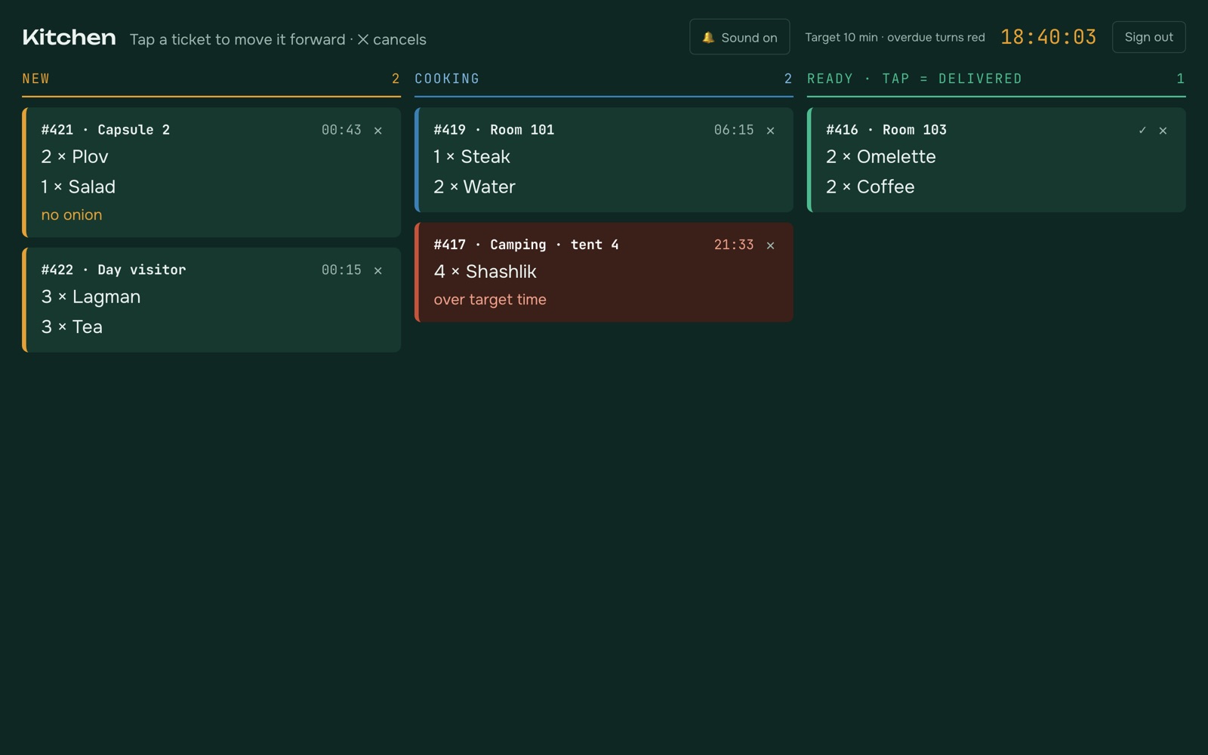Cancel ticket #422 Day visitor
This screenshot has height=755, width=1208.
[378, 270]
